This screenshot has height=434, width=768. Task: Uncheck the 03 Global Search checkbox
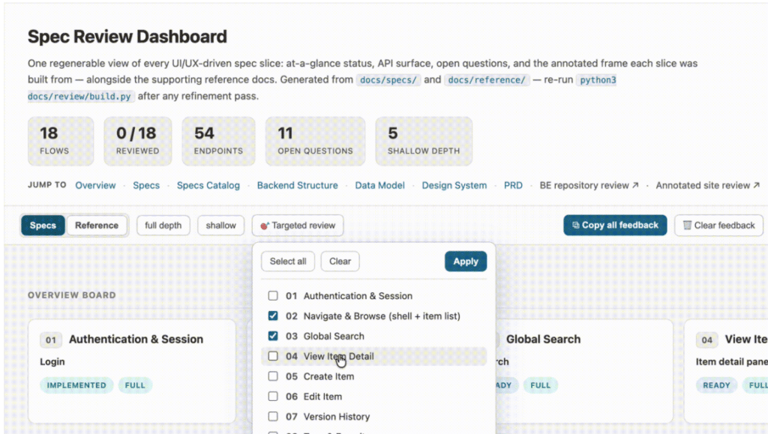273,336
